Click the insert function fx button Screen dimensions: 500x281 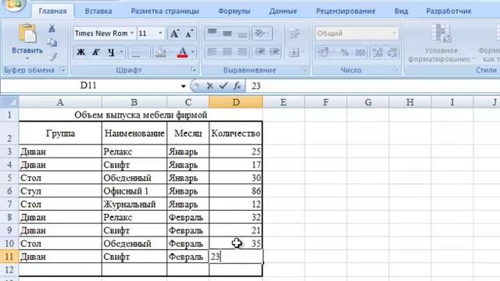point(237,85)
